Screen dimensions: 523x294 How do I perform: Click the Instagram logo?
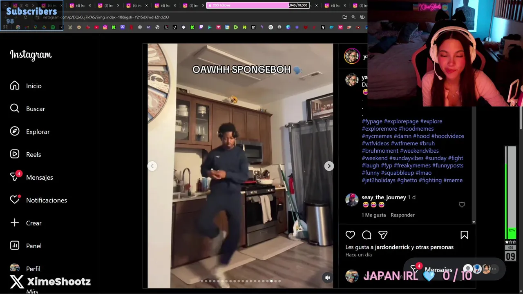(x=31, y=55)
